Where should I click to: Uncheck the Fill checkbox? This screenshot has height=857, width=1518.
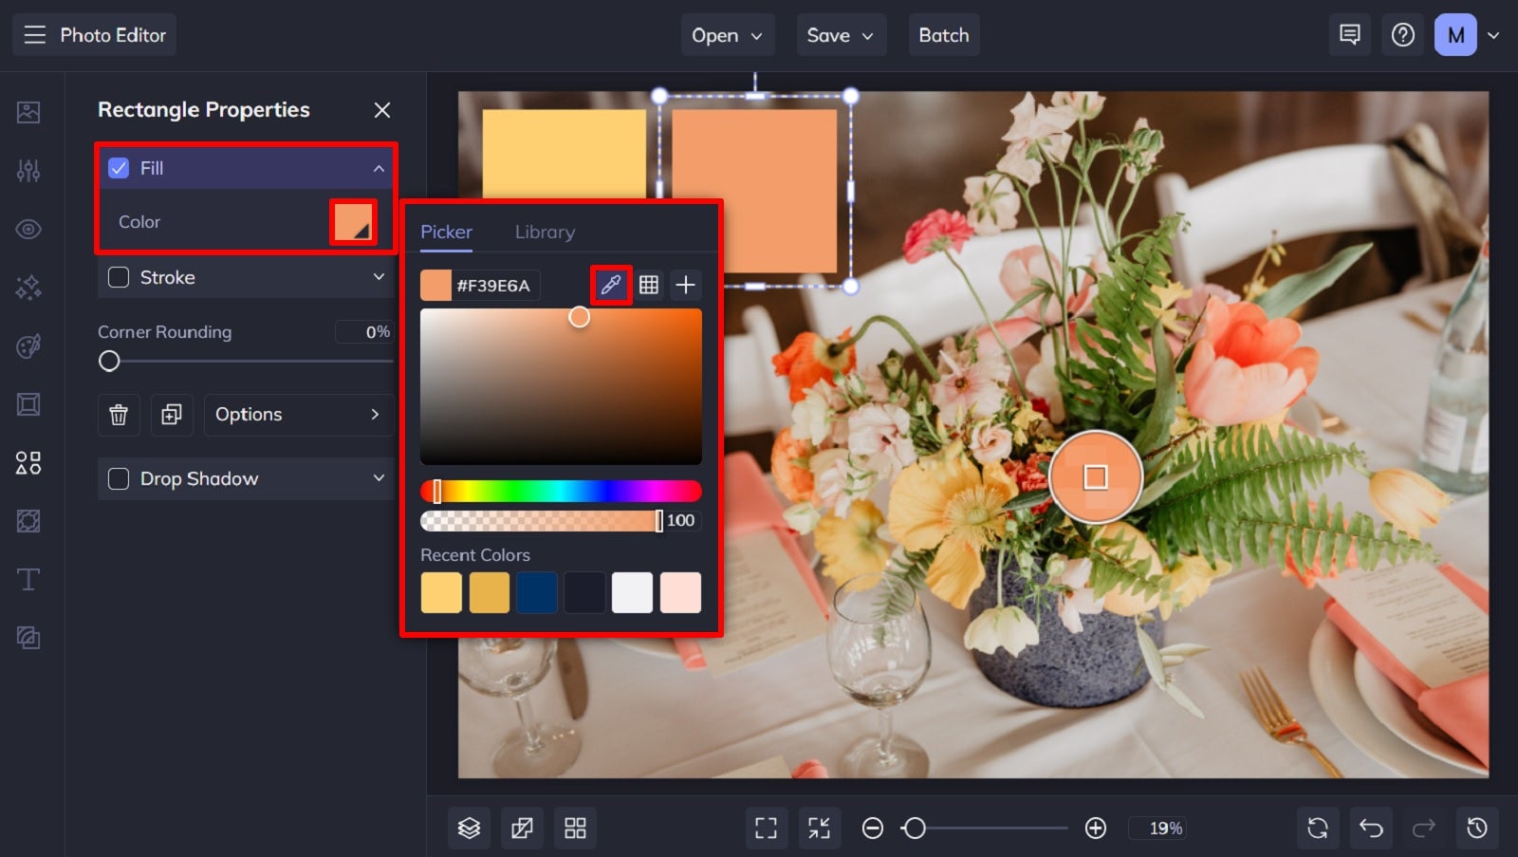pyautogui.click(x=119, y=168)
